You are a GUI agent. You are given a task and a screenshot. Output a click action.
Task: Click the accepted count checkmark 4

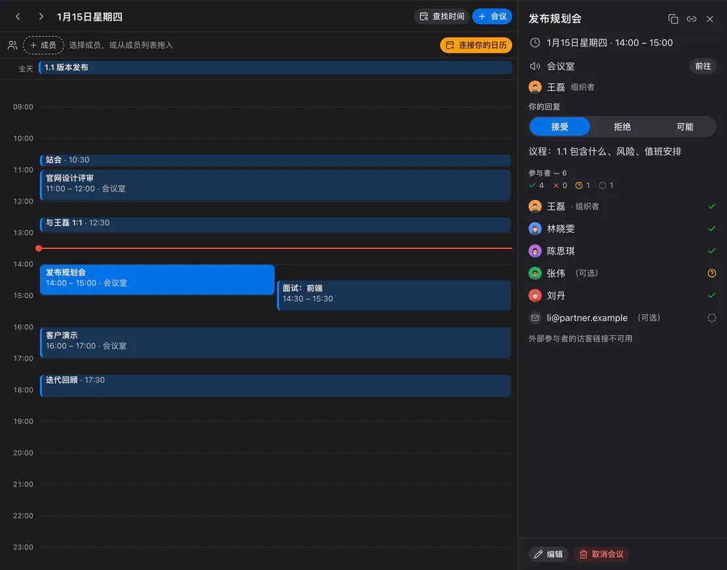click(536, 185)
